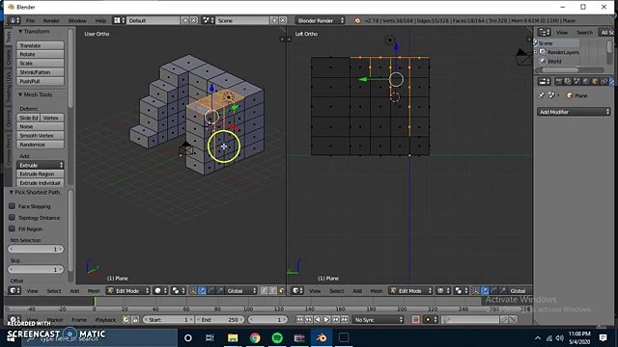
Task: Open Select menu in right viewport header
Action: [337, 291]
